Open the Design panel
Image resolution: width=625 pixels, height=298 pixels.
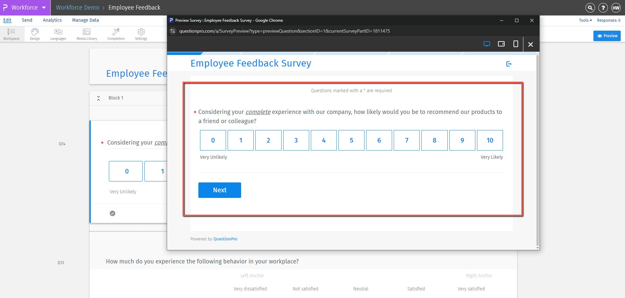click(35, 34)
